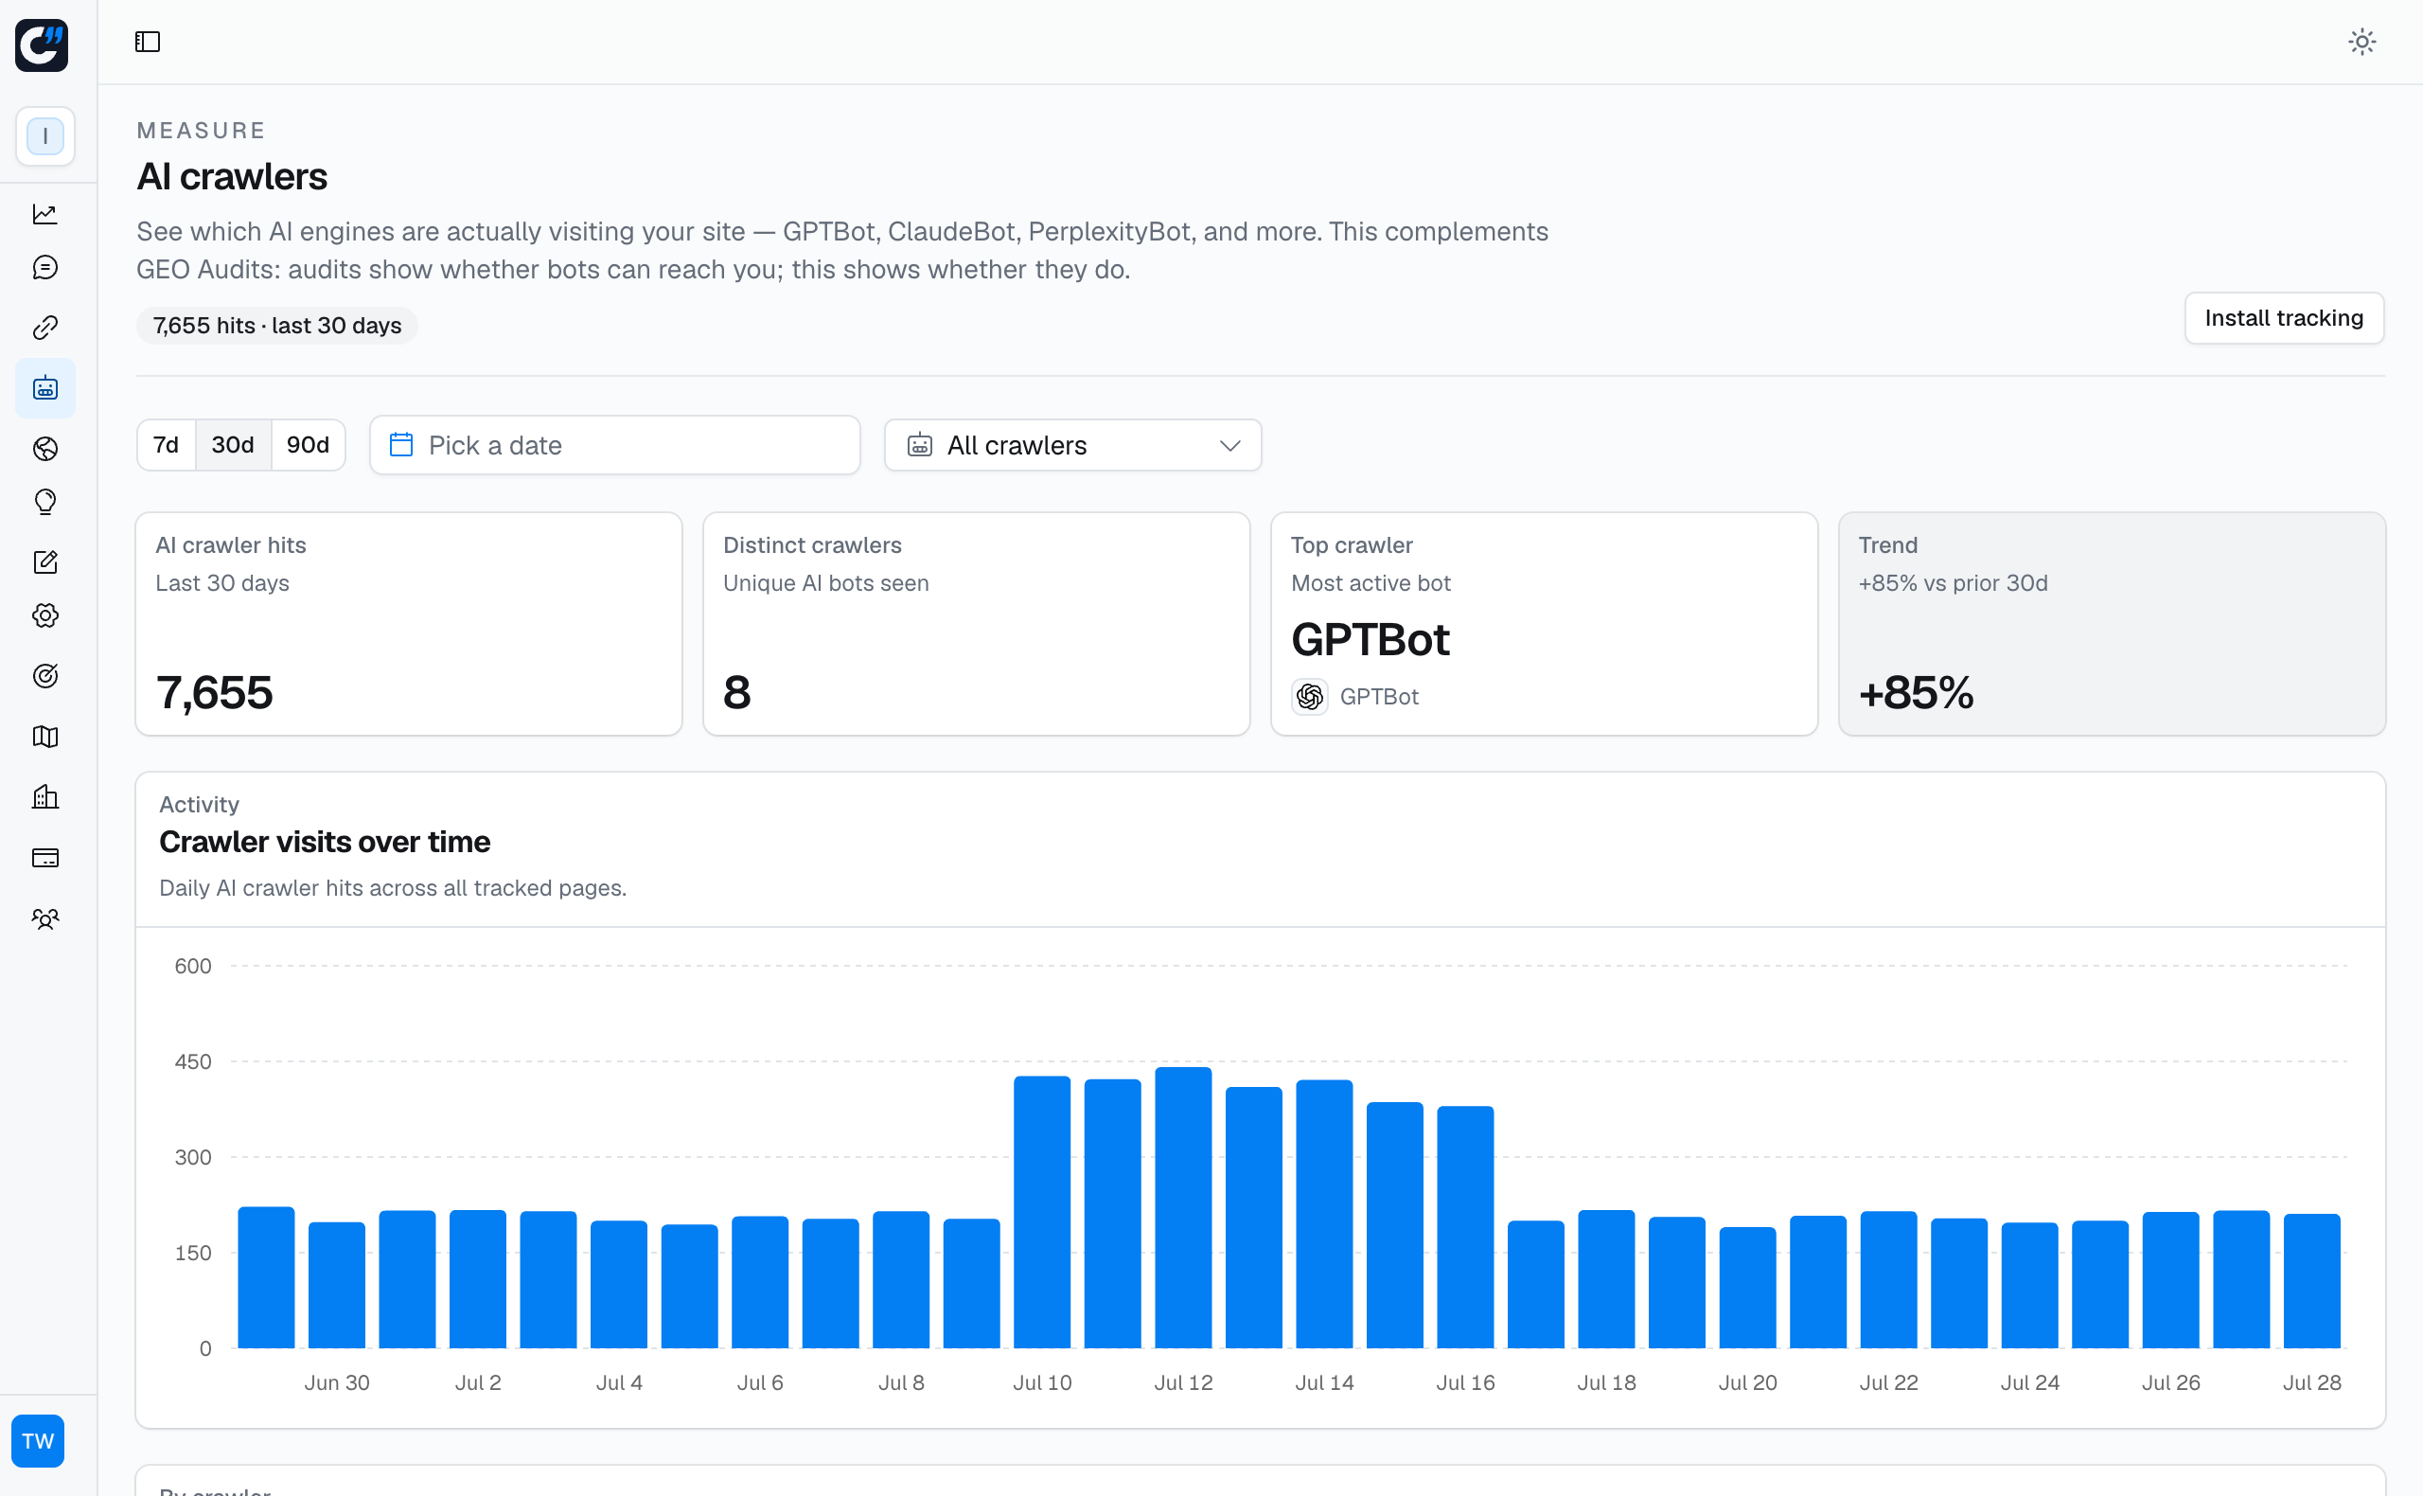Open the credit card billing sidebar icon
The height and width of the screenshot is (1496, 2423).
[x=45, y=858]
